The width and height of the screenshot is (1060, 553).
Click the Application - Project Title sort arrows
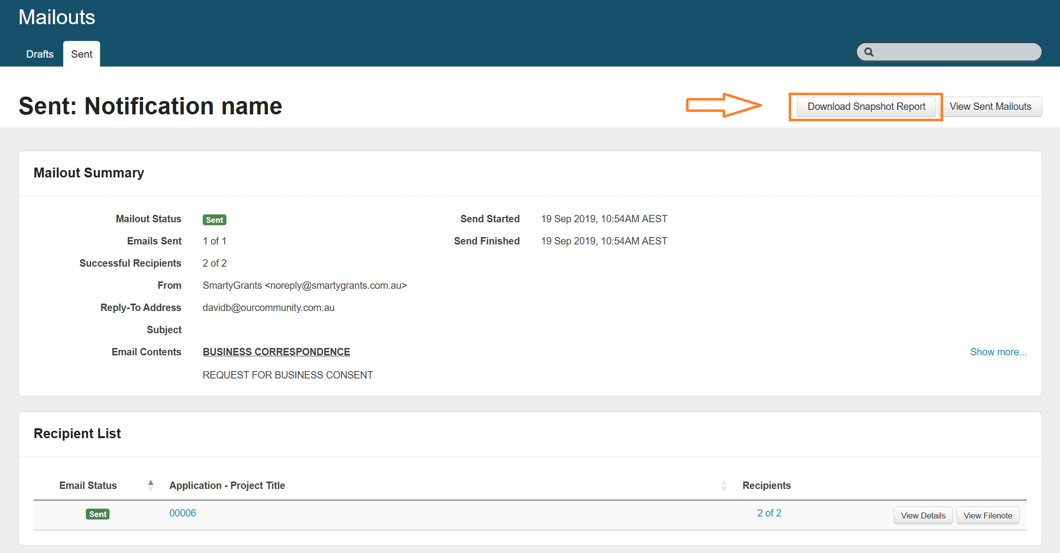724,485
